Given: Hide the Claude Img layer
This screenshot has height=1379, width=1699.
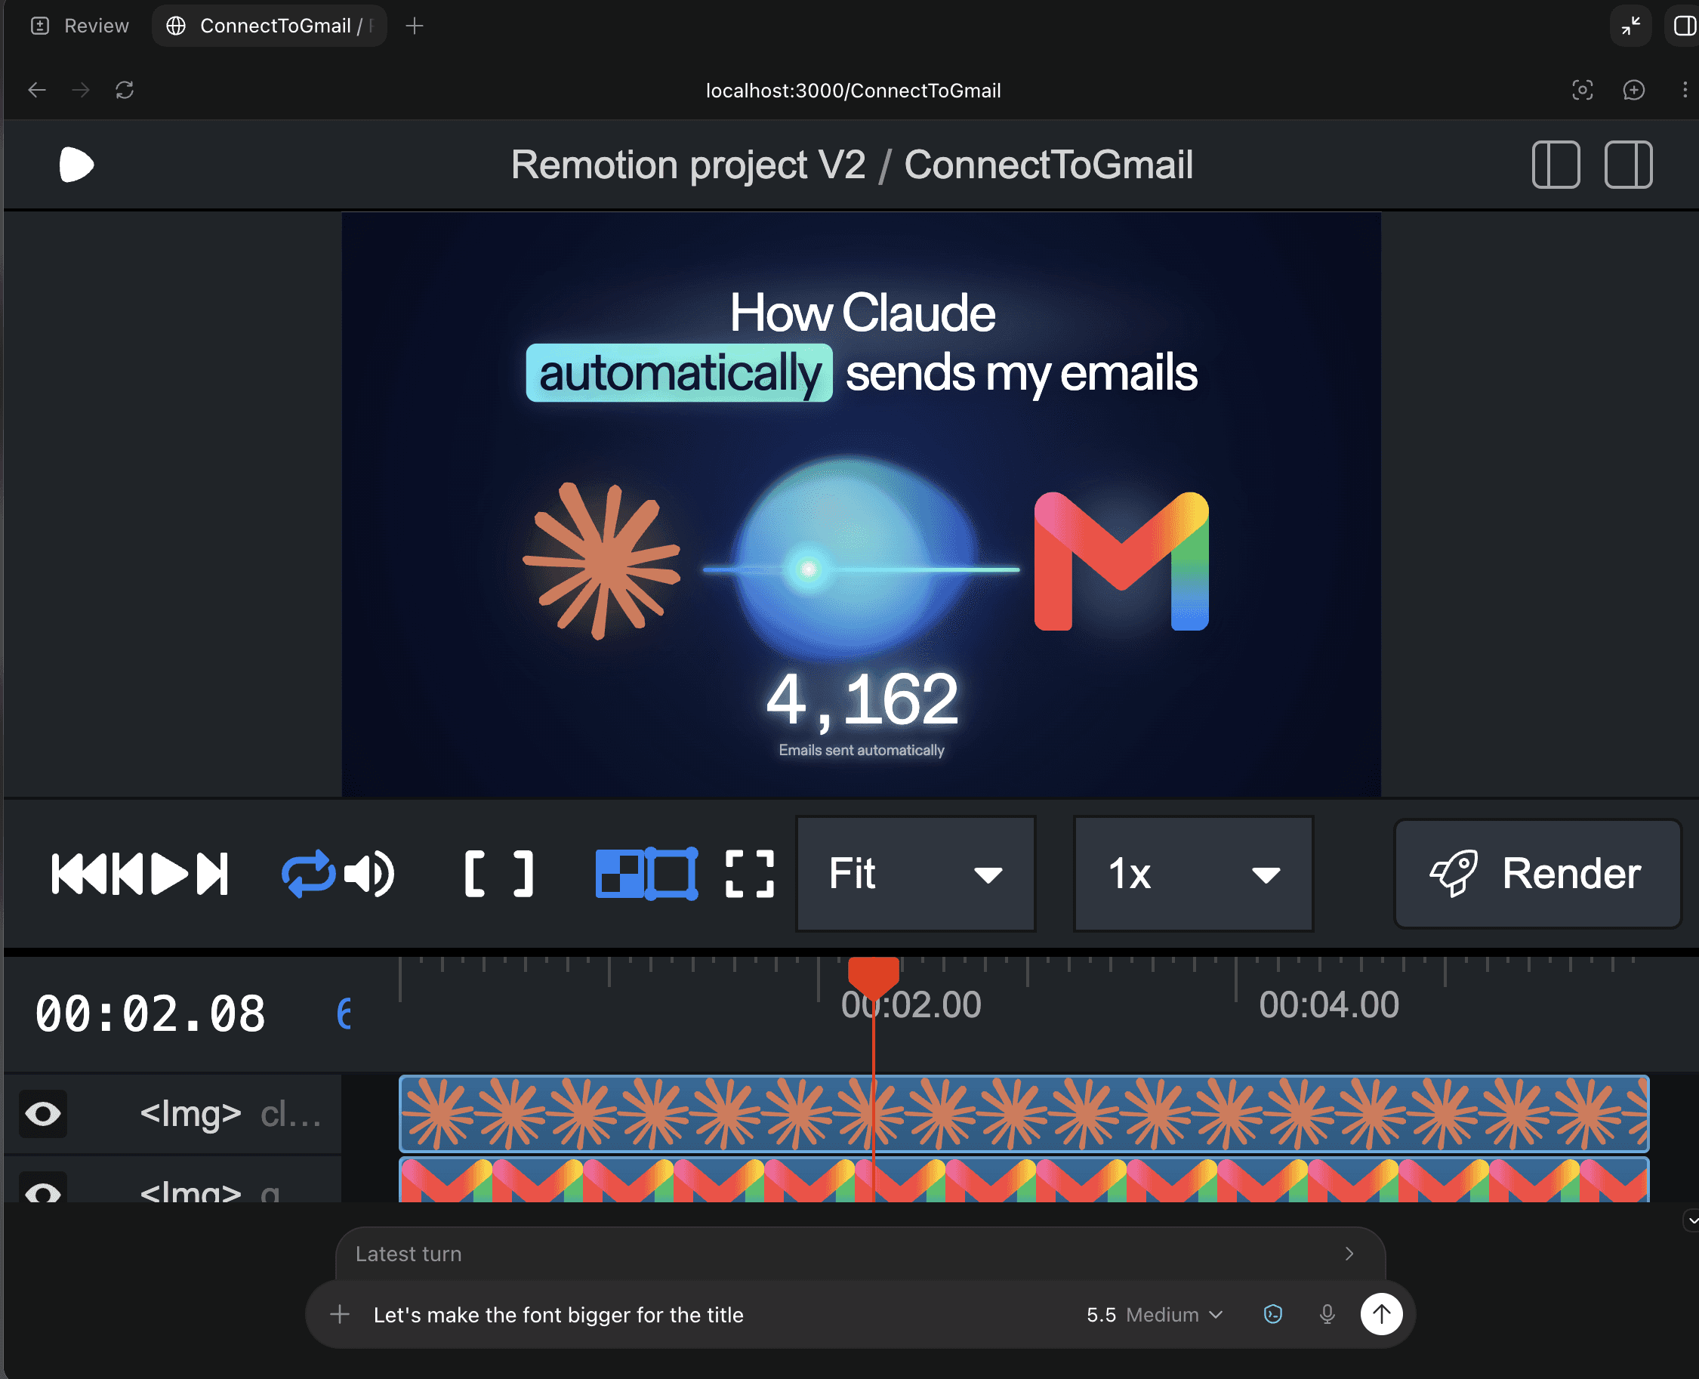Looking at the screenshot, I should [x=43, y=1114].
